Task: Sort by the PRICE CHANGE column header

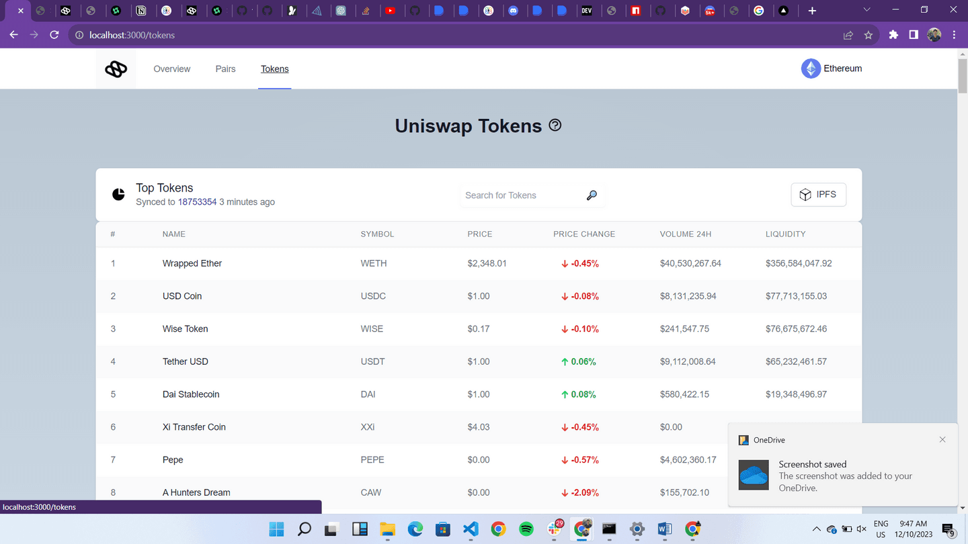Action: click(x=584, y=234)
